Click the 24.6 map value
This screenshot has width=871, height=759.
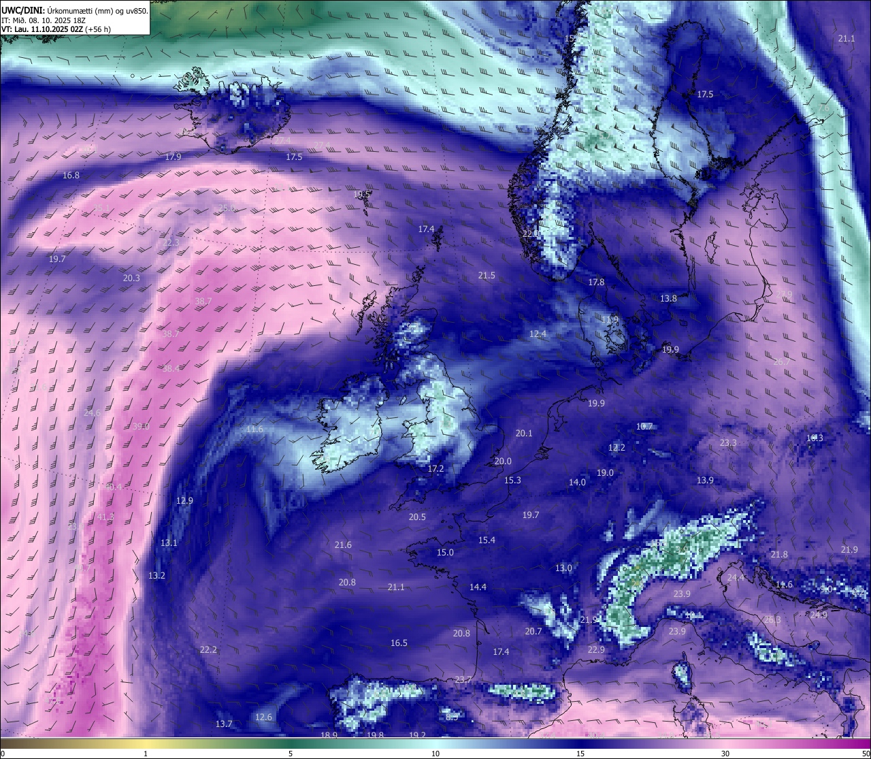pos(92,413)
